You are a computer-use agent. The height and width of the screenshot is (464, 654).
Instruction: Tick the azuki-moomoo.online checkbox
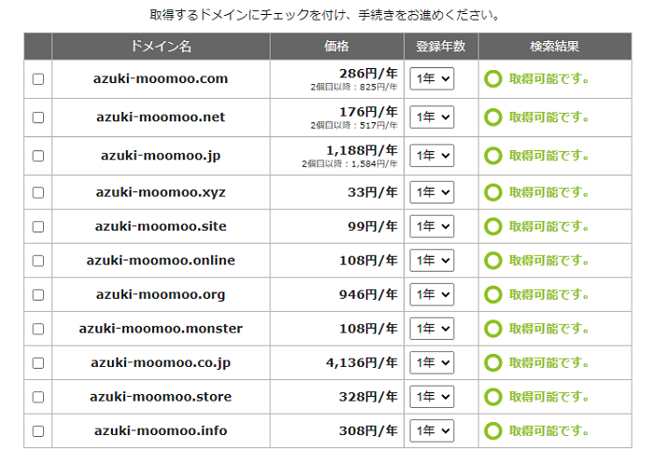click(38, 260)
